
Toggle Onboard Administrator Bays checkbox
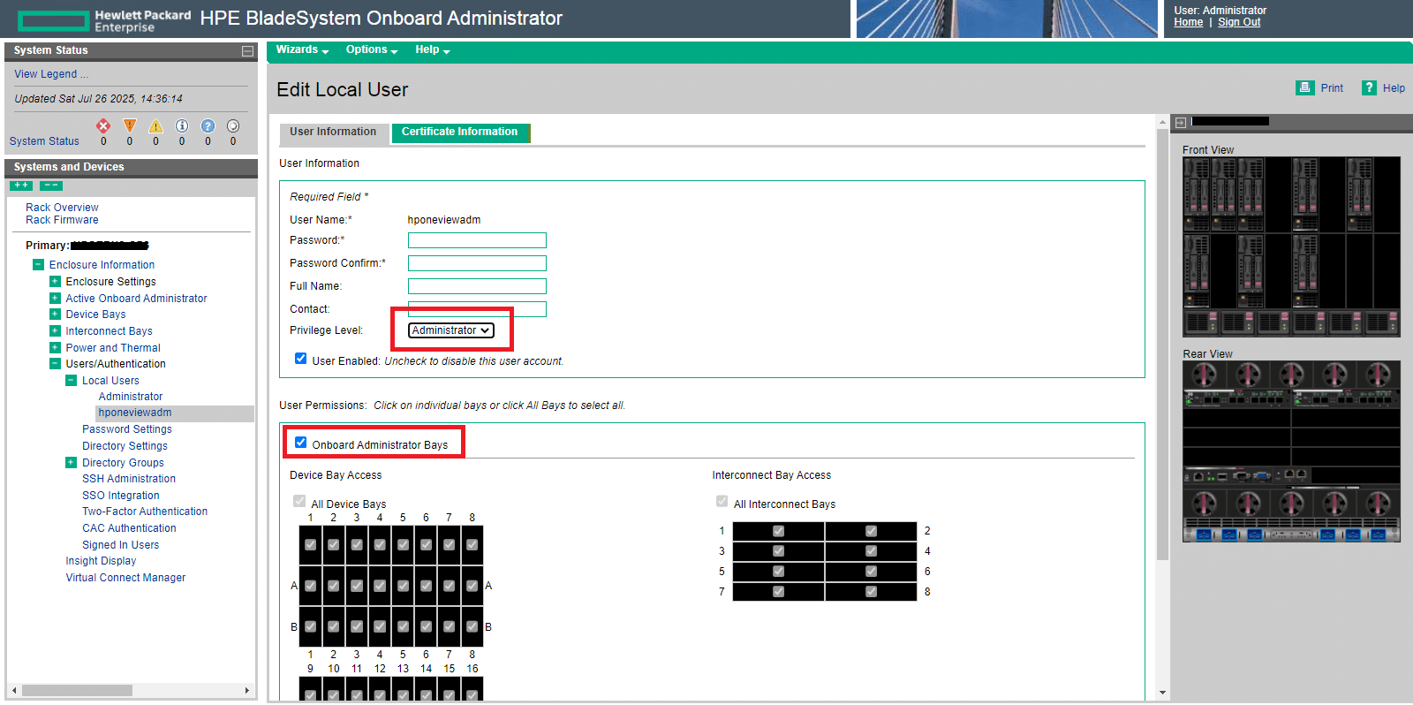[x=301, y=443]
